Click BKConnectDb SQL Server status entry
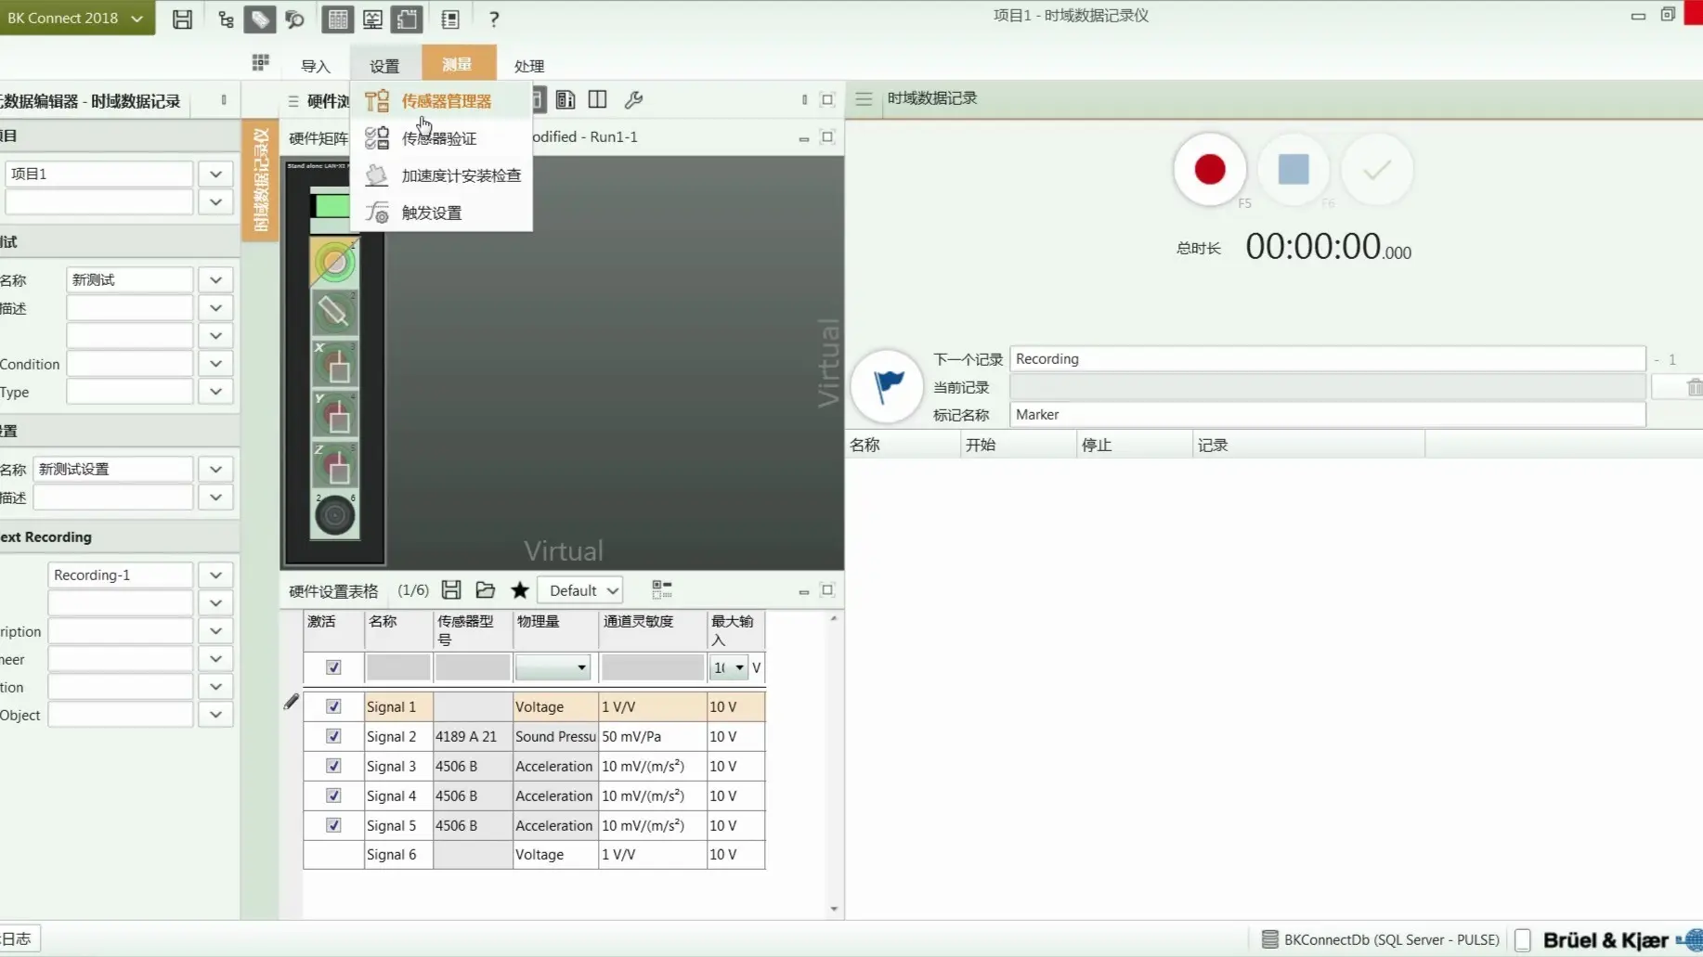Viewport: 1703px width, 957px height. tap(1380, 939)
